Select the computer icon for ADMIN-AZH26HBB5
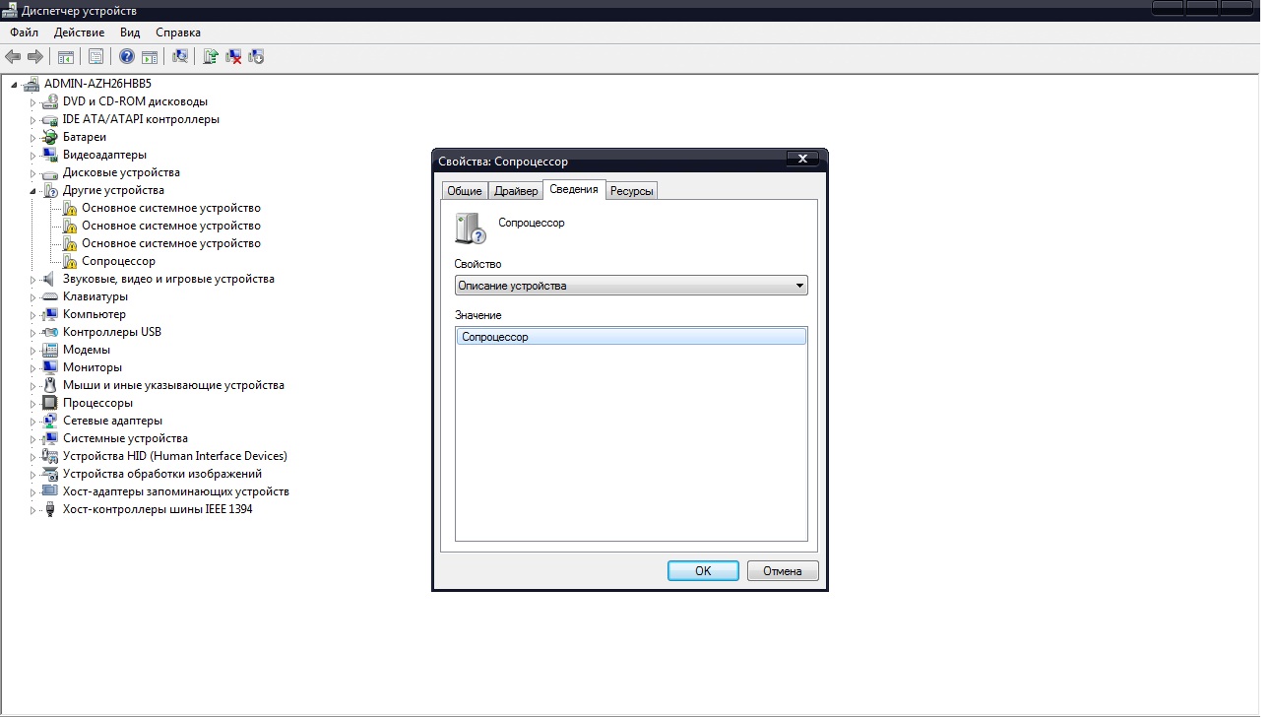The width and height of the screenshot is (1272, 717). [32, 84]
